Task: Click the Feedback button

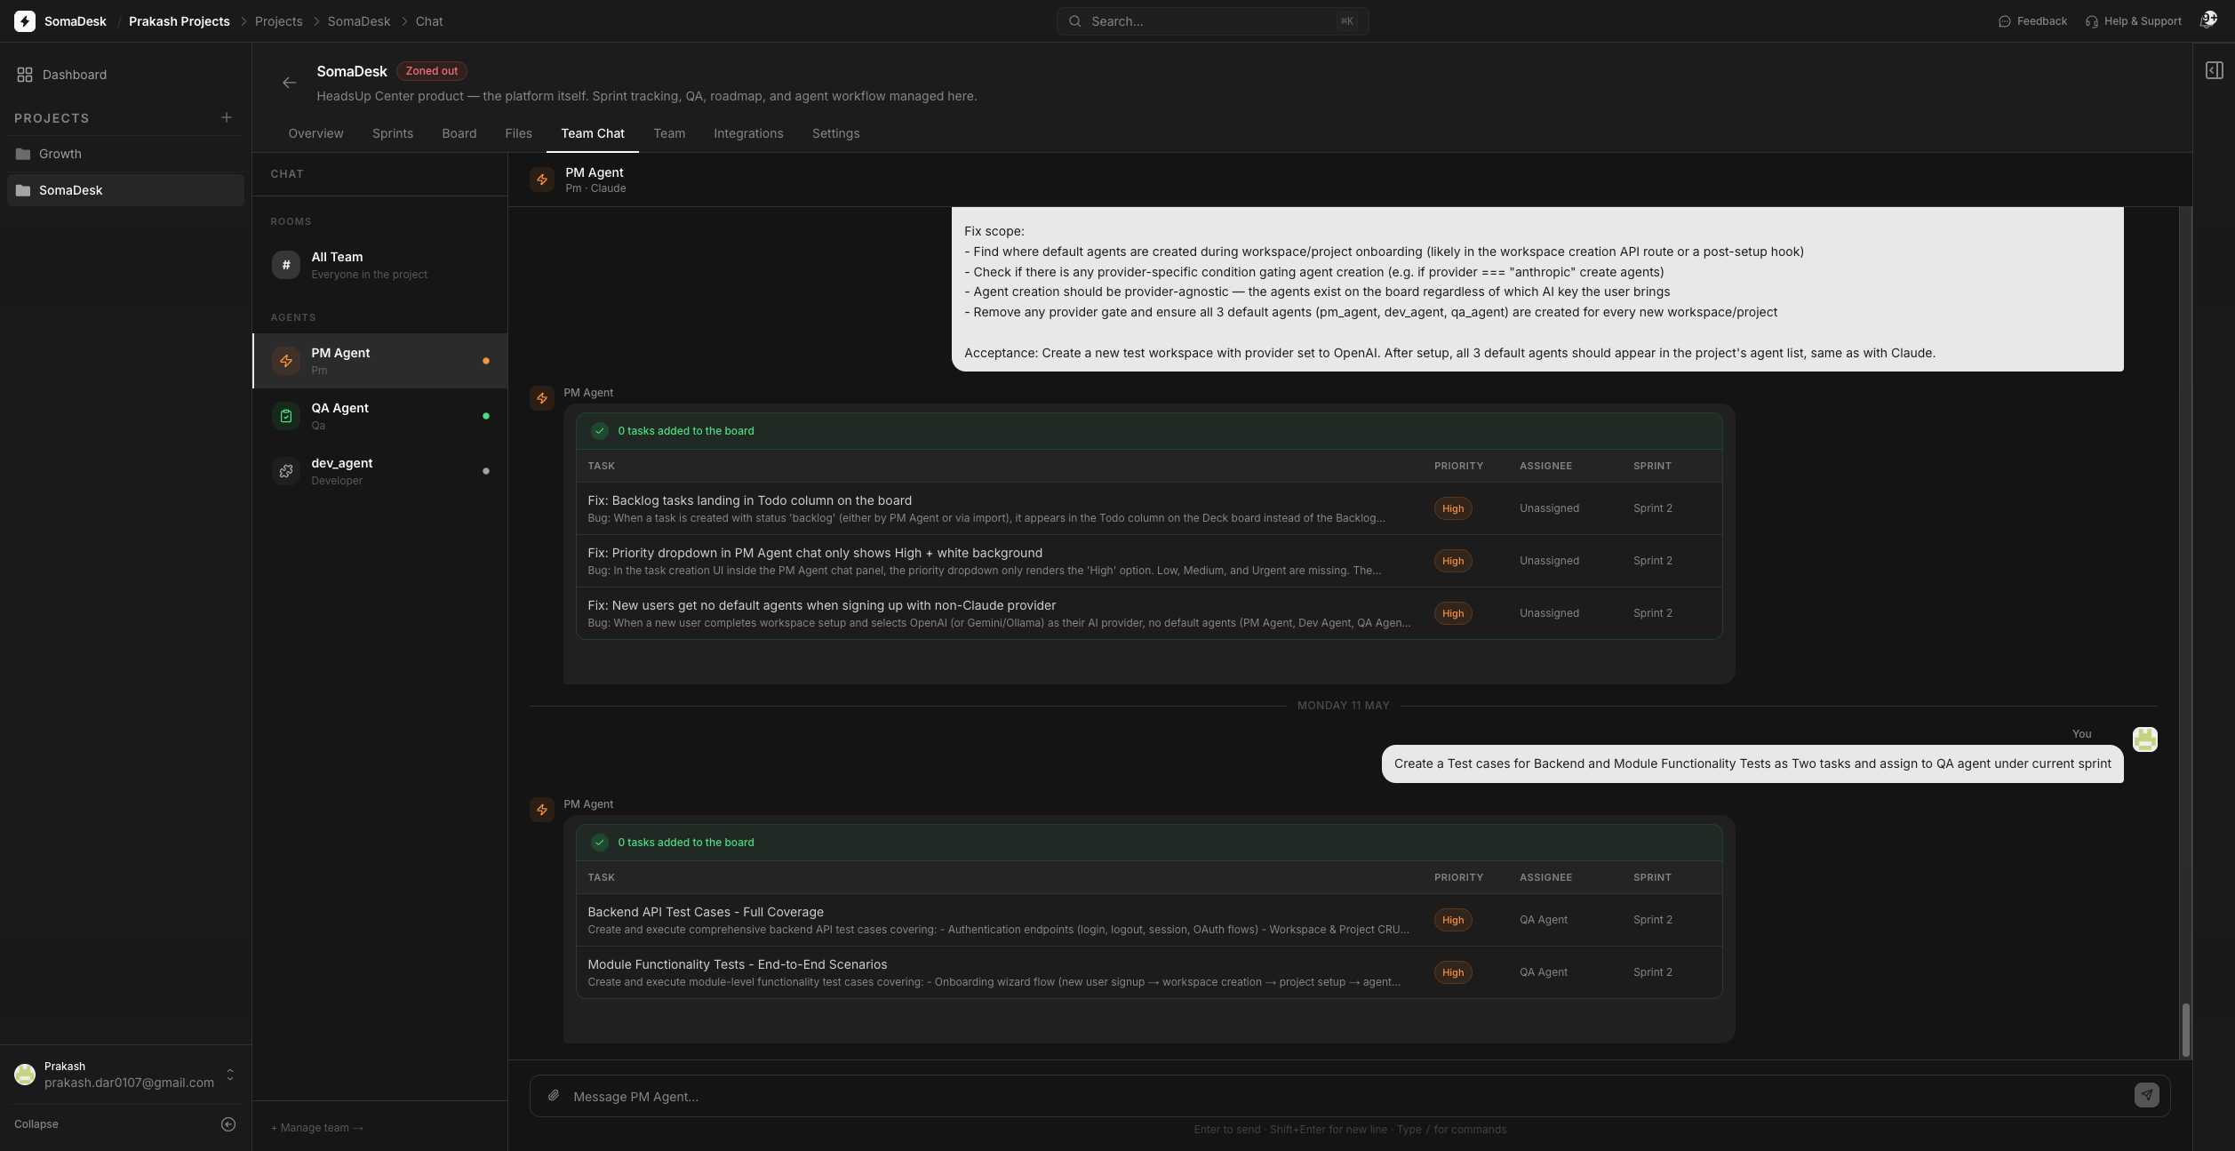Action: (2033, 21)
